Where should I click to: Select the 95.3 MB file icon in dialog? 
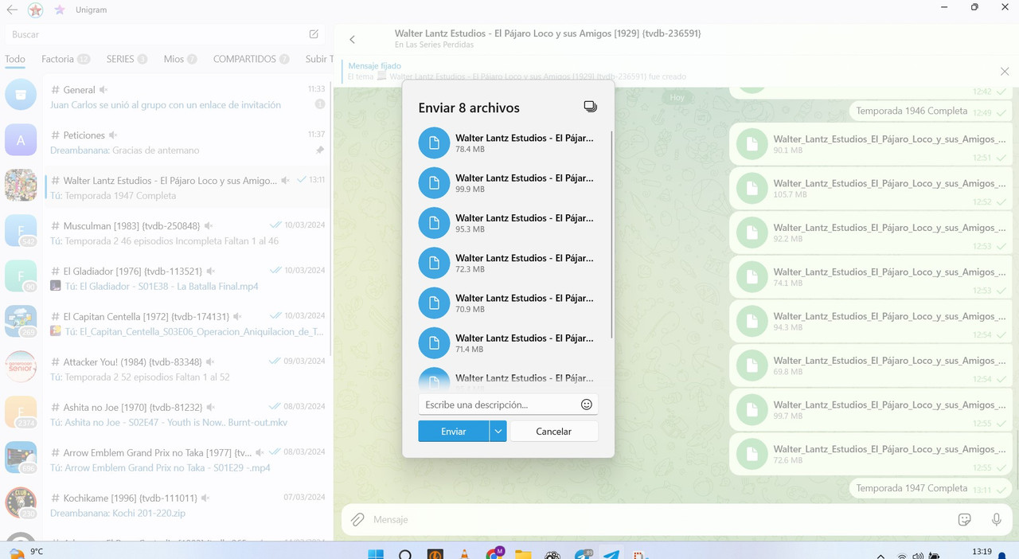click(434, 223)
